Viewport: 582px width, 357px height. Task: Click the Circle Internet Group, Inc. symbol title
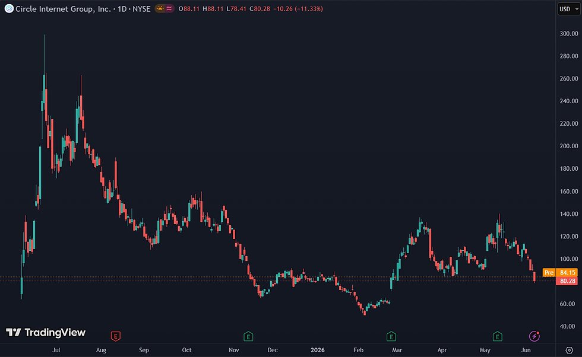pyautogui.click(x=63, y=9)
